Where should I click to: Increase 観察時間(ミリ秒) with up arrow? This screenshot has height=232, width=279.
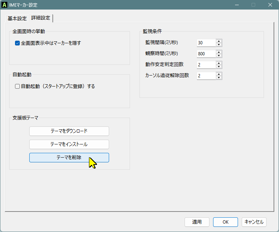click(219, 52)
